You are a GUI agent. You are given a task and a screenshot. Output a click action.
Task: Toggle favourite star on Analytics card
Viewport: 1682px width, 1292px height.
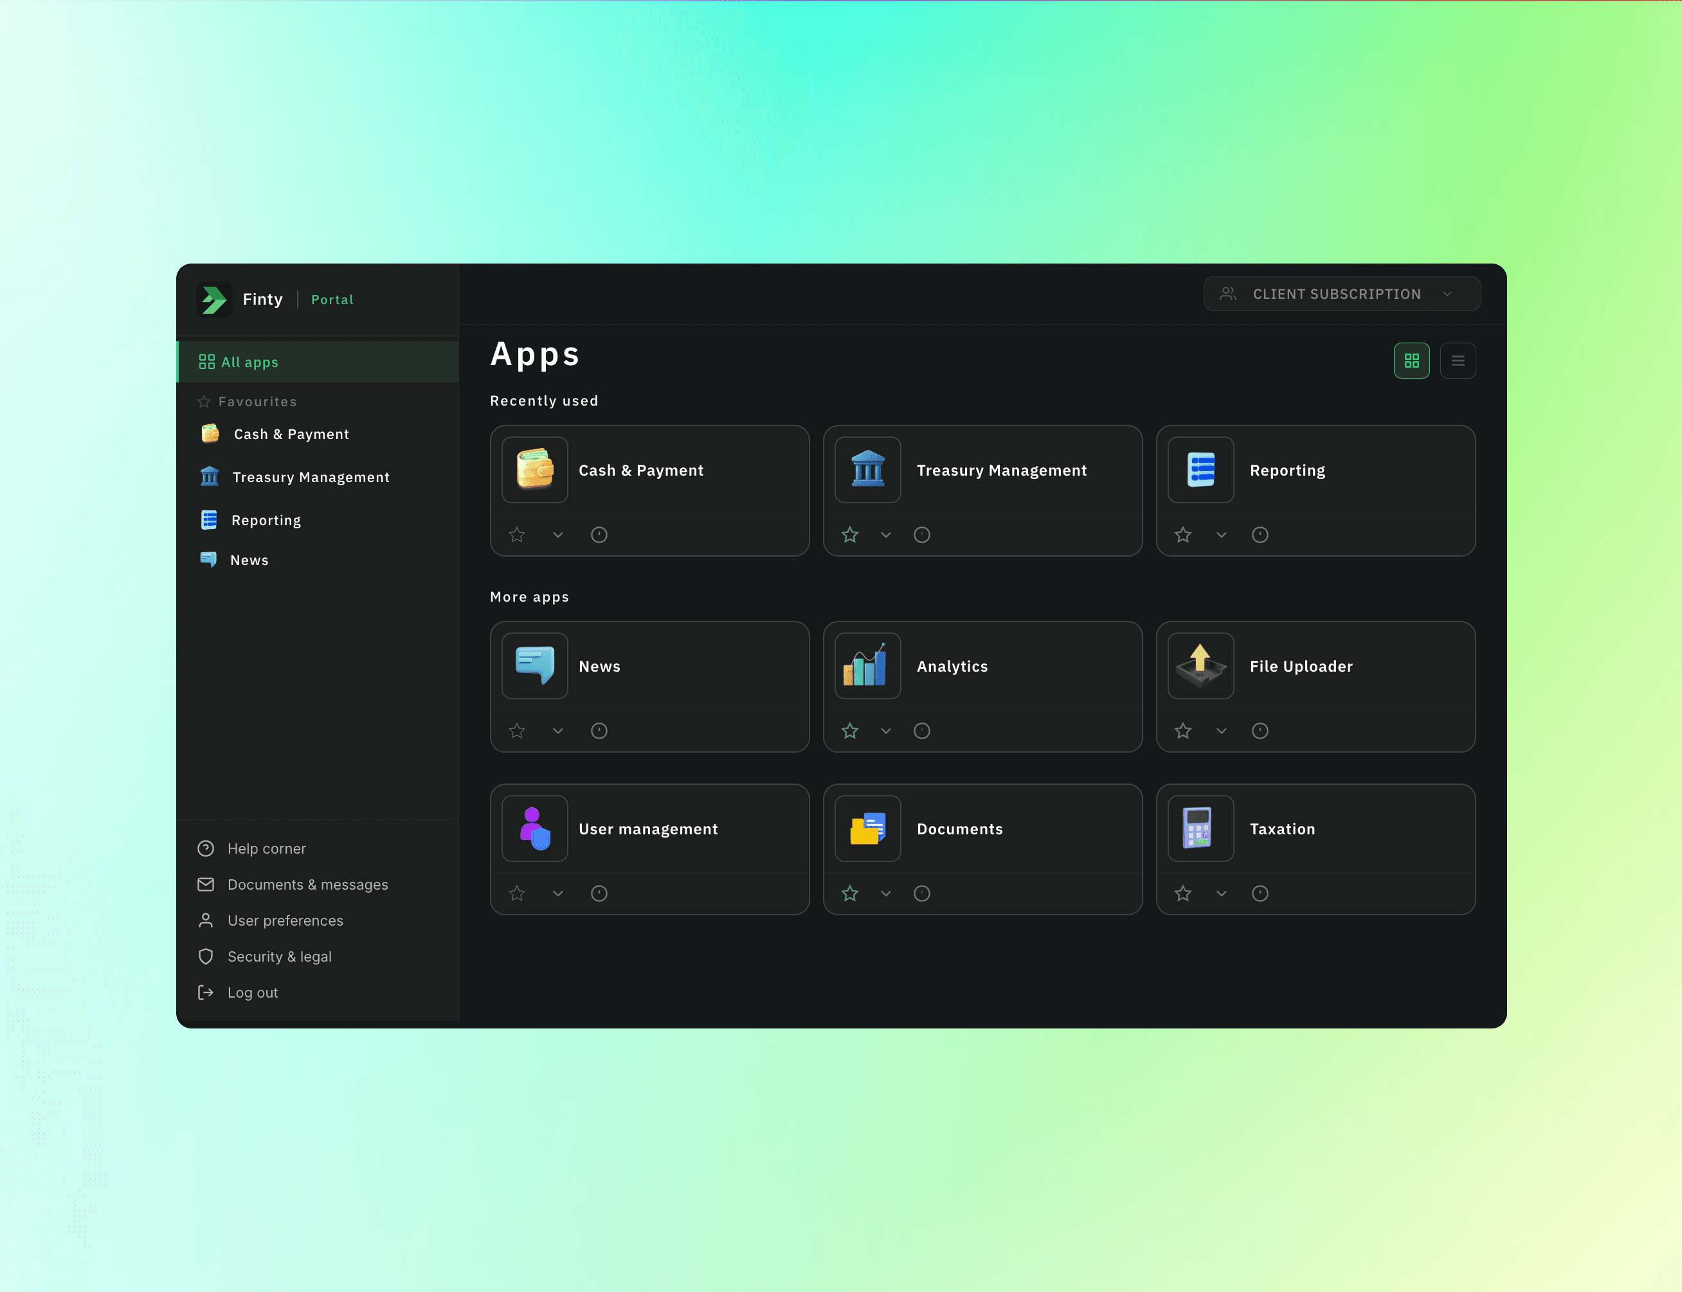(x=850, y=731)
